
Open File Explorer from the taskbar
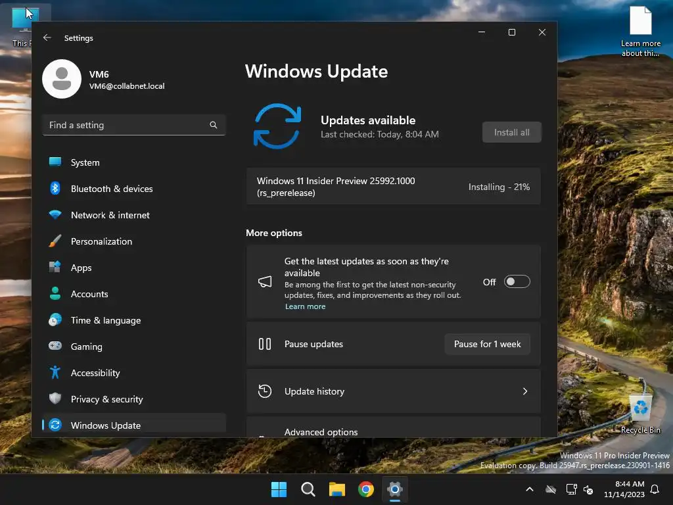tap(337, 489)
